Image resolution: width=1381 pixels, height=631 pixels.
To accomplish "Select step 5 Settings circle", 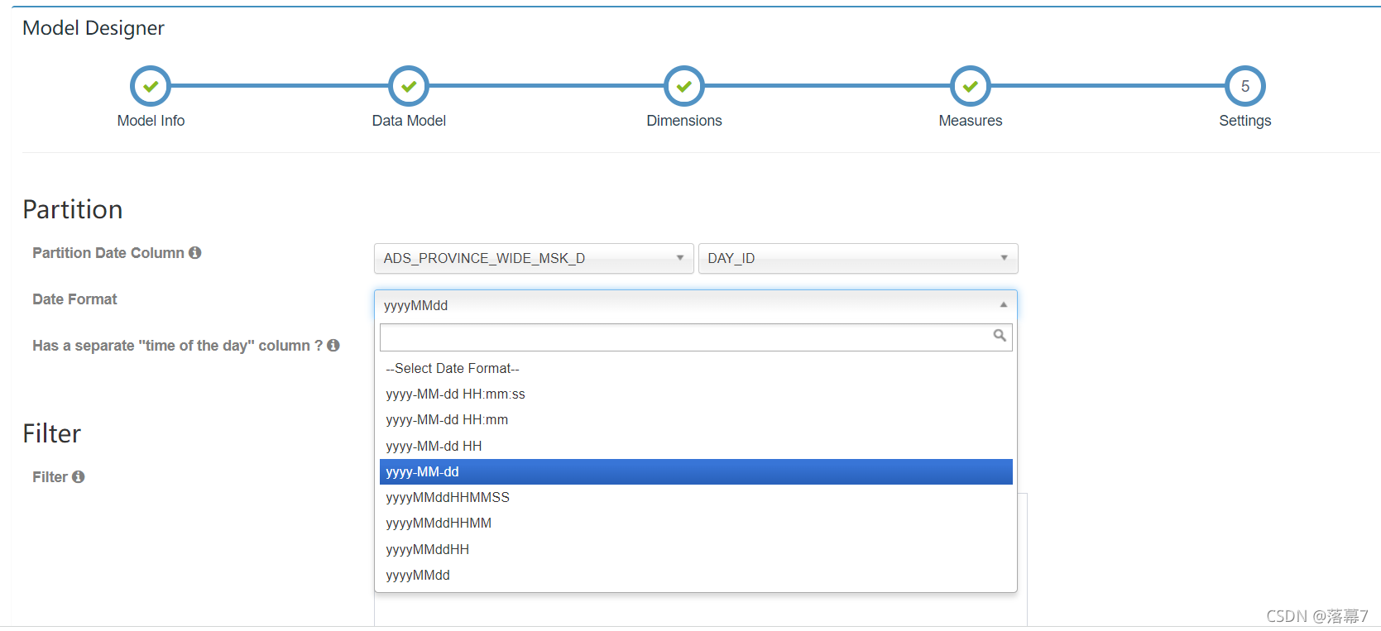I will pos(1245,86).
